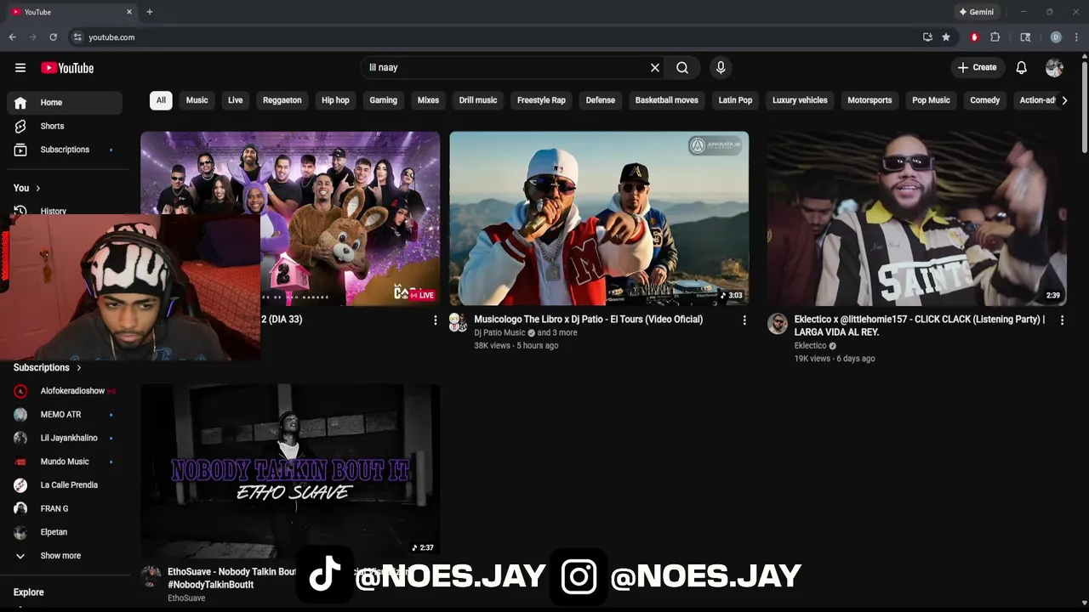
Task: Select the Luxury vehicles chip
Action: click(x=800, y=100)
